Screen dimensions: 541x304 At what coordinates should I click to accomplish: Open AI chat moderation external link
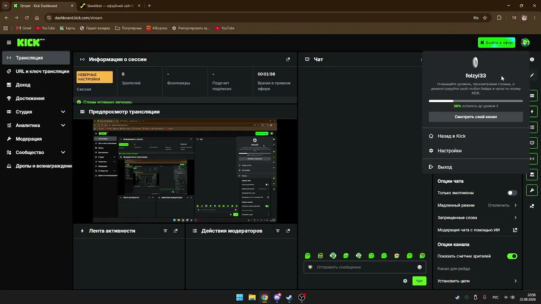(x=515, y=230)
